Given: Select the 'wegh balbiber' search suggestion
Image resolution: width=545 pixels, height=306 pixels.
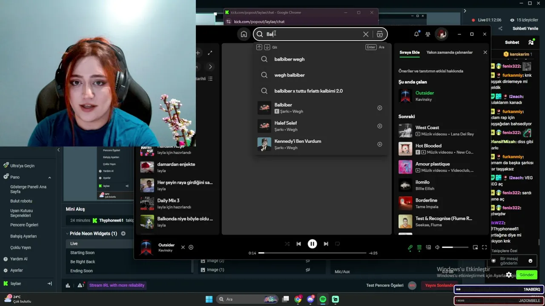Looking at the screenshot, I should click(321, 75).
